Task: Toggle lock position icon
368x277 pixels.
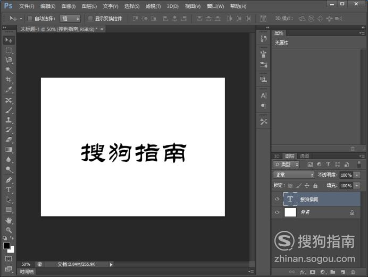Action: click(307, 186)
